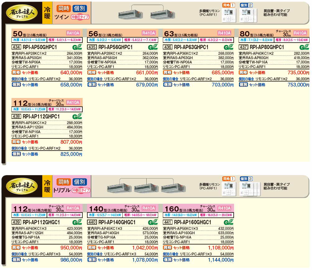The width and height of the screenshot is (312, 270).
Task: Select model name RPI-AP63GHPC1
Action: (191, 47)
